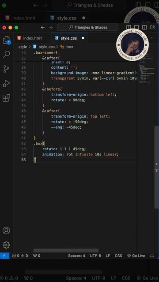Click 'animation: rot infinite 10s linear;' line
The height and width of the screenshot is (282, 159).
point(80,154)
